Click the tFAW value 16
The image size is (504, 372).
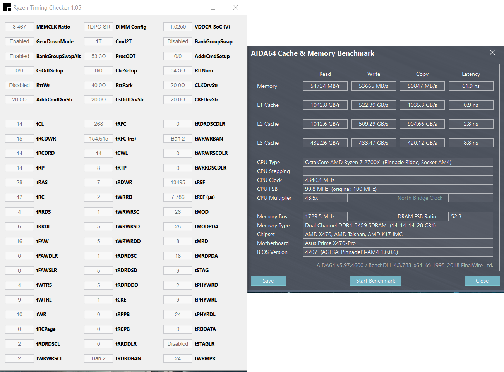[19, 241]
